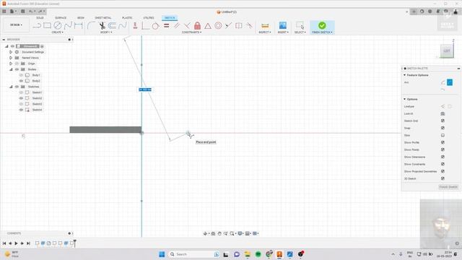Toggle the Show Profile checkbox
Screen dimensions: 462x260
[443, 142]
